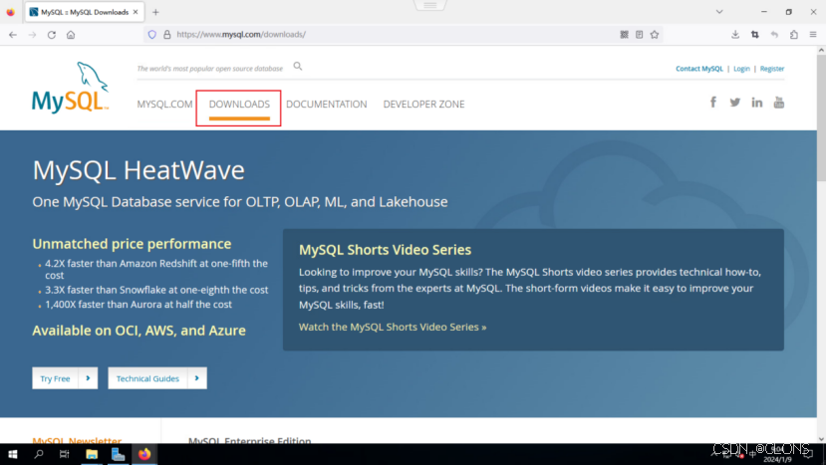The width and height of the screenshot is (827, 465).
Task: Open the browser home page icon
Action: pyautogui.click(x=71, y=35)
